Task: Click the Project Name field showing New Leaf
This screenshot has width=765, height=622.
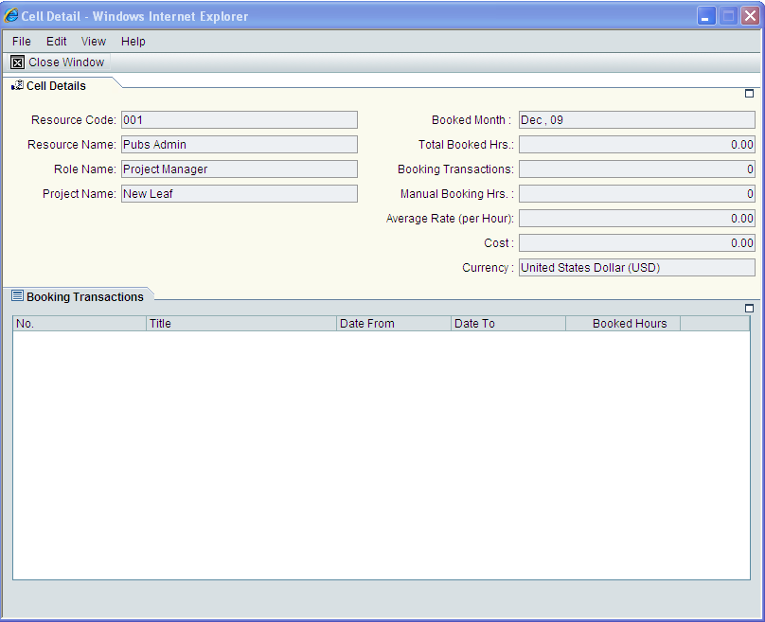Action: click(239, 193)
